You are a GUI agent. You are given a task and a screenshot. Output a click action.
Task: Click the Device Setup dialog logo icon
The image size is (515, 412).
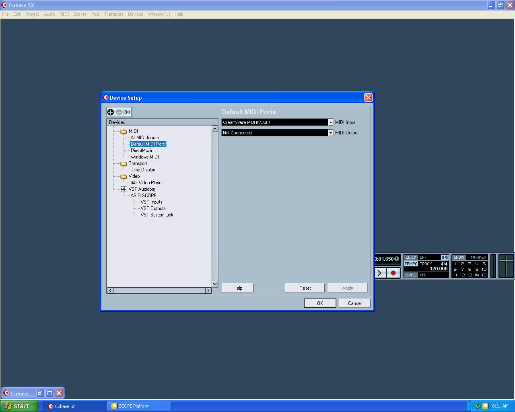[x=106, y=98]
